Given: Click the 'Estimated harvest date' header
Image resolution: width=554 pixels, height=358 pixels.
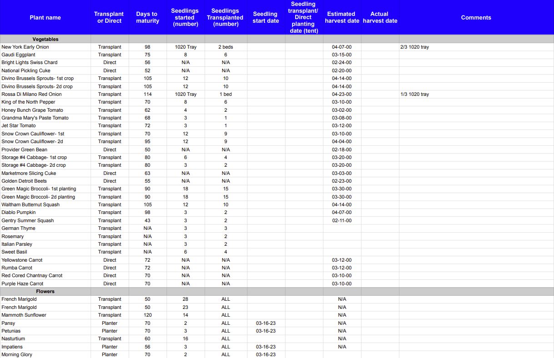Looking at the screenshot, I should (342, 17).
